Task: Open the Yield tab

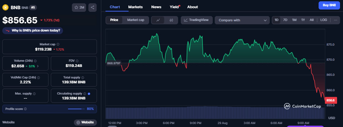Action: coord(175,7)
